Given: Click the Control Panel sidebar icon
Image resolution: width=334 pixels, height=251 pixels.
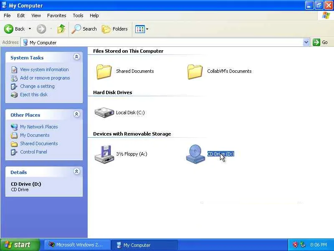Looking at the screenshot, I should [14, 152].
